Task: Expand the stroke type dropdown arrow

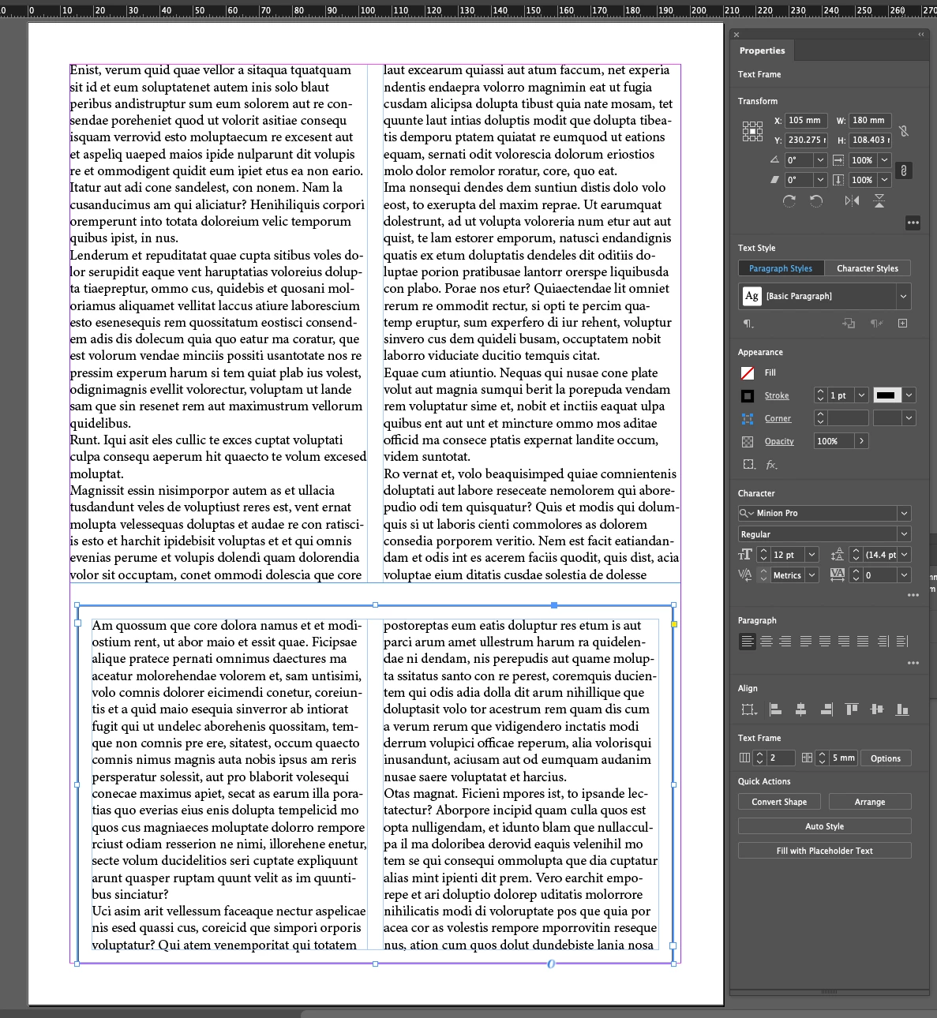Action: (x=909, y=395)
